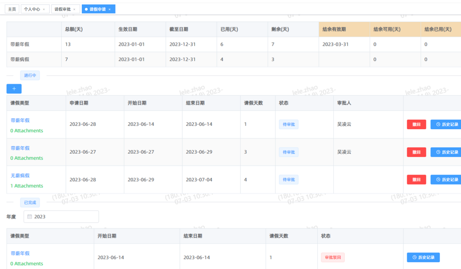This screenshot has width=461, height=269.
Task: Open the 无薪病假 leave type link
Action: point(20,175)
